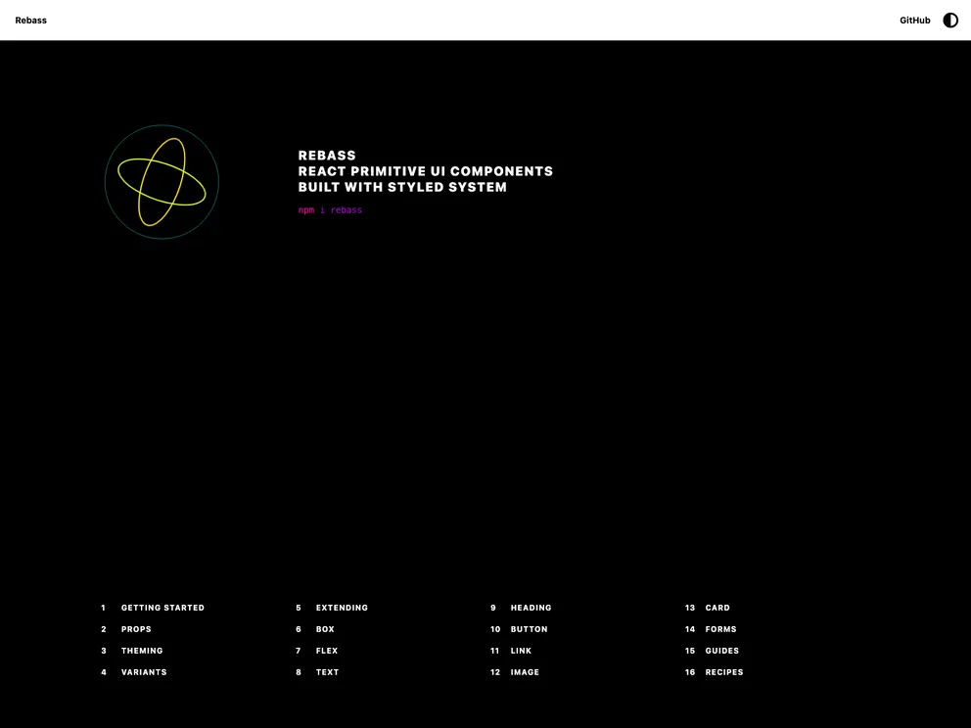
Task: View the Image component docs
Action: pyautogui.click(x=525, y=672)
